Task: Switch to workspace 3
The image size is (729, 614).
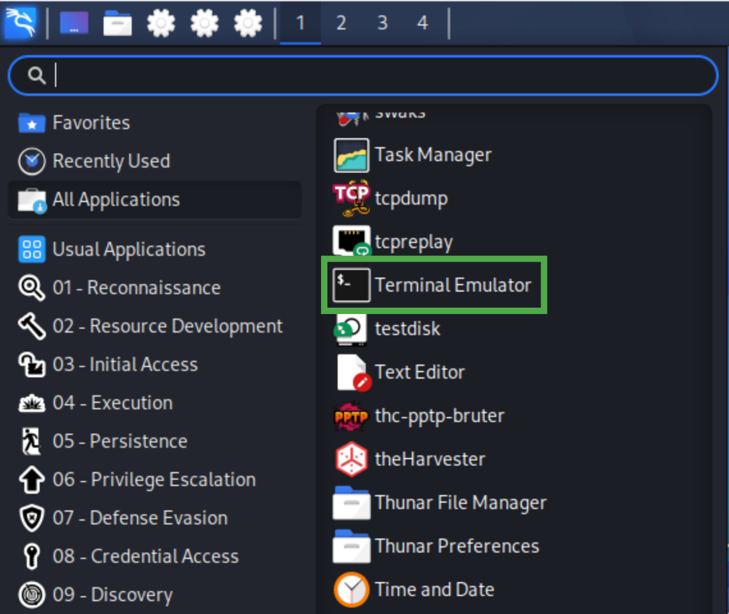Action: [382, 22]
